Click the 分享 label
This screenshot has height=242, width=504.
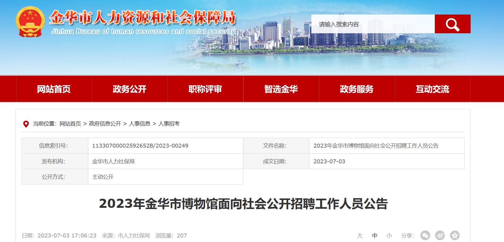(x=408, y=236)
